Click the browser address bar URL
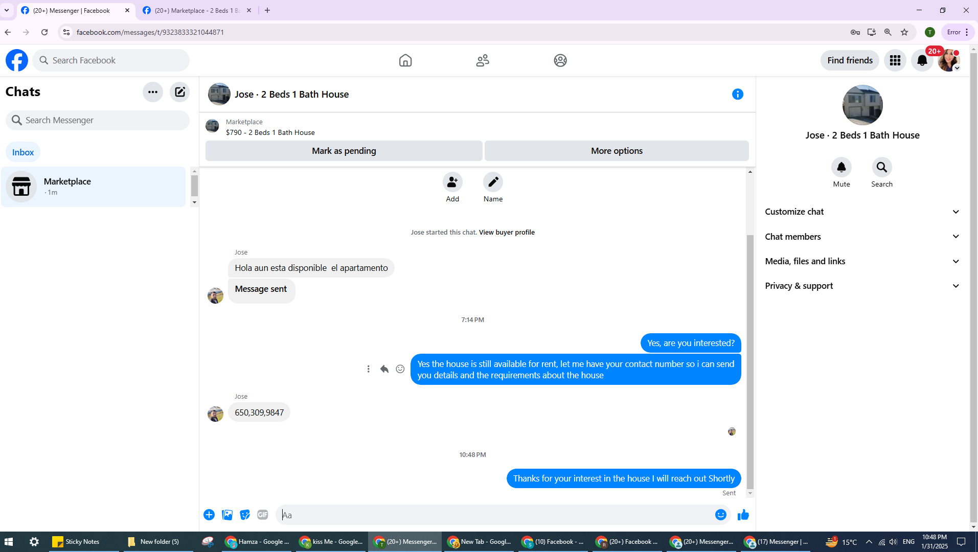 150,32
